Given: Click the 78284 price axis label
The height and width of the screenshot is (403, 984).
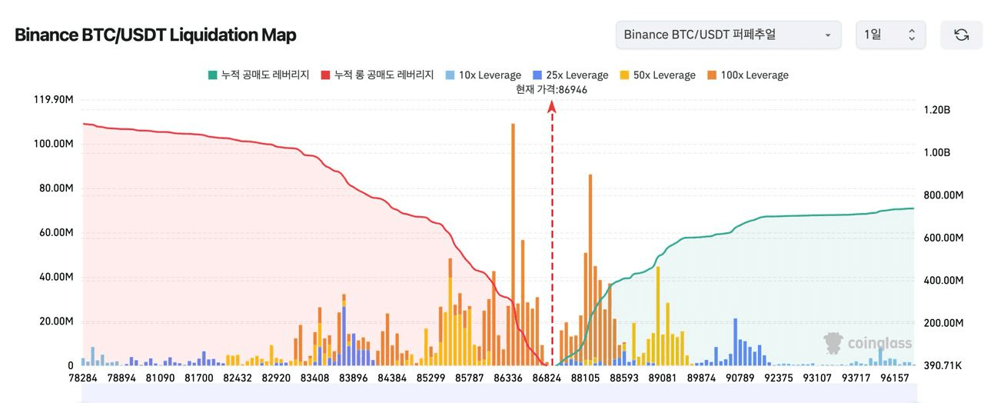Looking at the screenshot, I should click(82, 378).
